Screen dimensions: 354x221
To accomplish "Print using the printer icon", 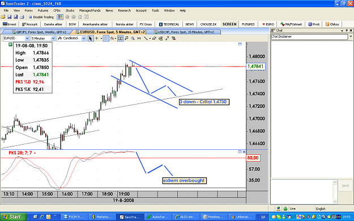I will 22,17.
